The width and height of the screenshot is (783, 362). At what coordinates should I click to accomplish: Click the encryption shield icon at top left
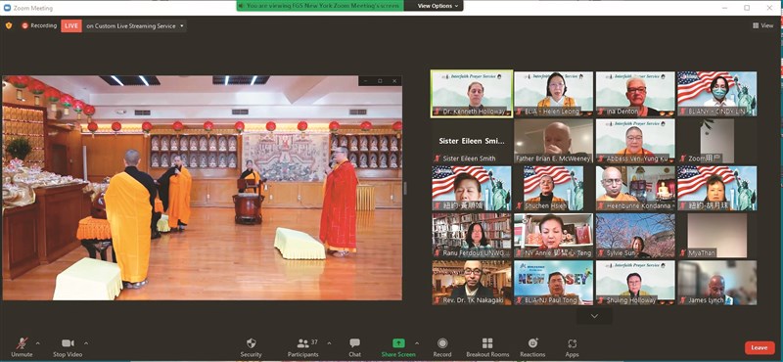(x=9, y=25)
